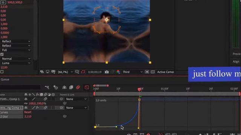Image resolution: width=241 pixels, height=135 pixels.
Task: Open grid and guide options icon
Action: click(x=77, y=72)
